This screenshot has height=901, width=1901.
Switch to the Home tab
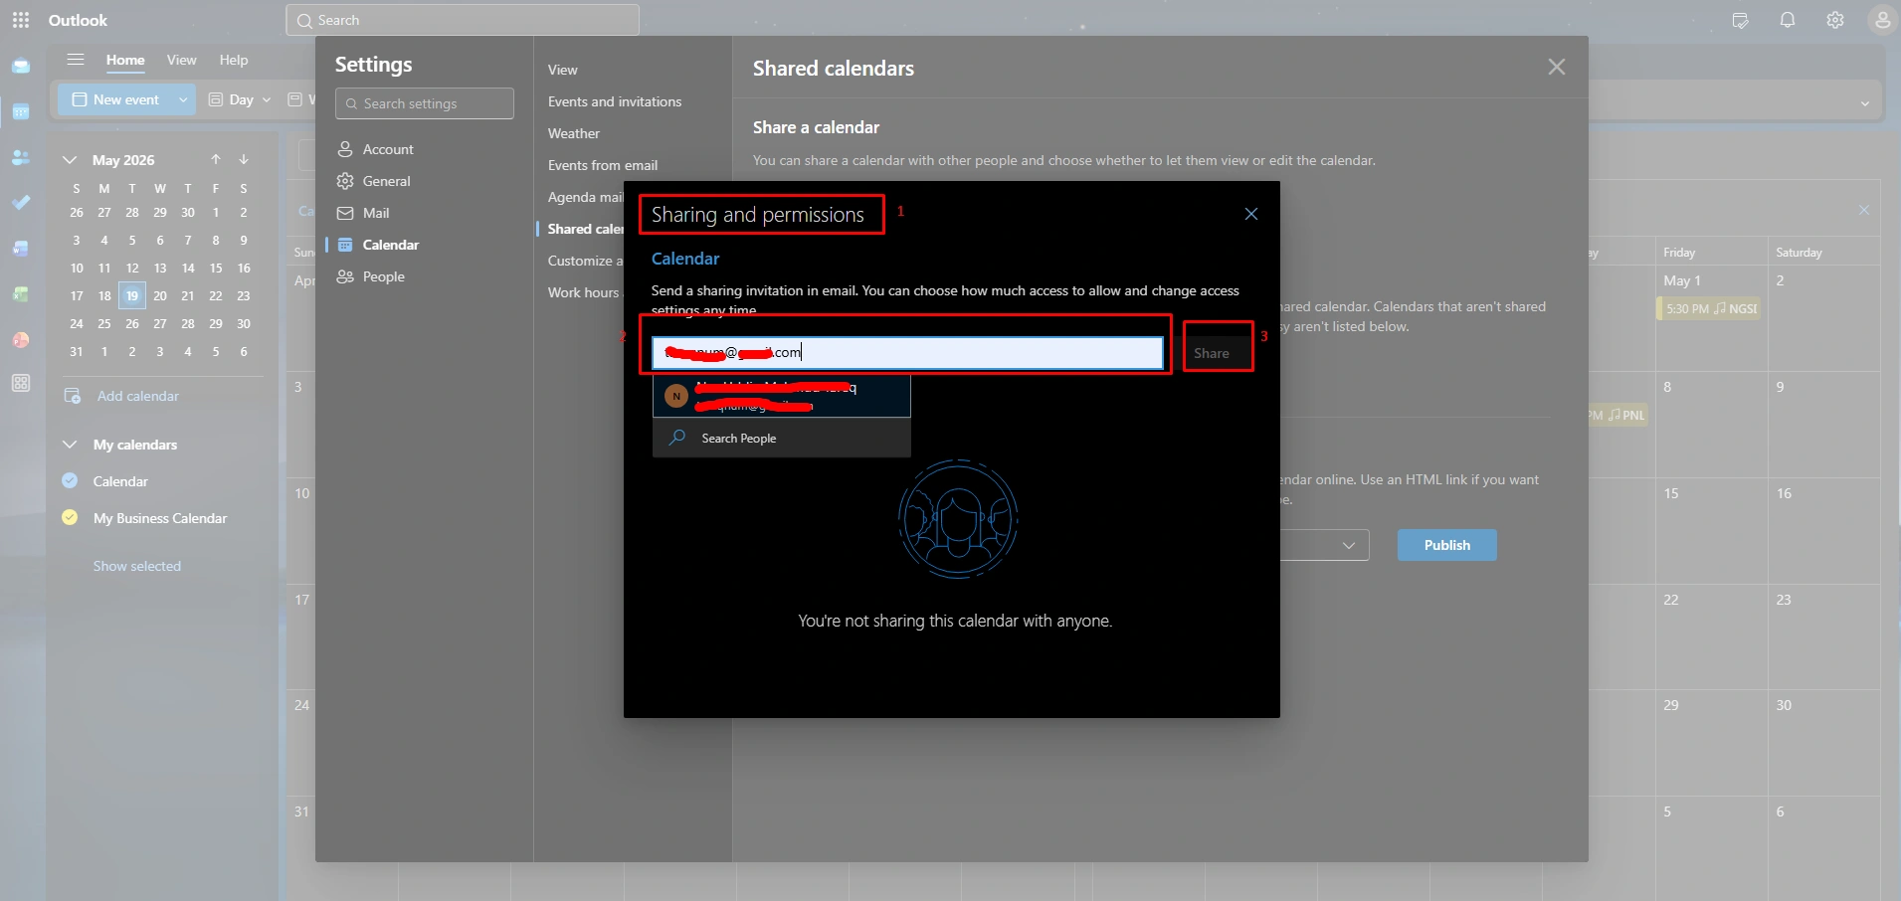(x=125, y=60)
